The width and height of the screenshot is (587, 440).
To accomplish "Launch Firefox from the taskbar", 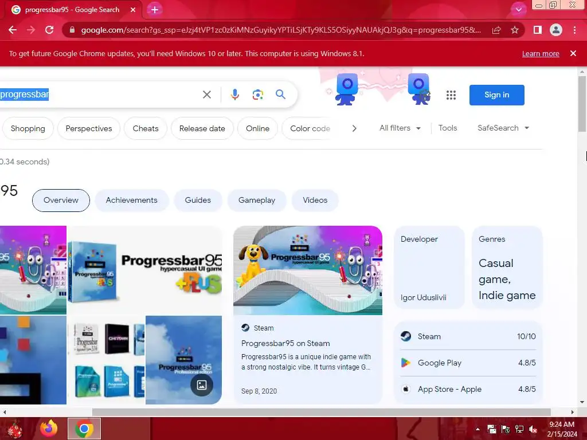I will (x=49, y=429).
